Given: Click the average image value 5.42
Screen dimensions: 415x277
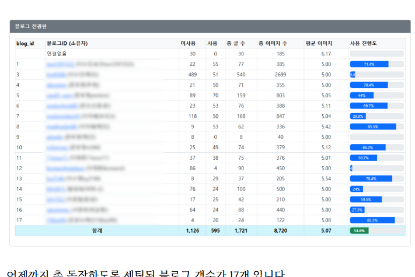Looking at the screenshot, I should click(x=326, y=127).
